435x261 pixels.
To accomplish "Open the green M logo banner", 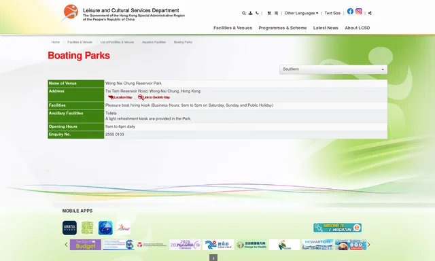I will tap(285, 245).
